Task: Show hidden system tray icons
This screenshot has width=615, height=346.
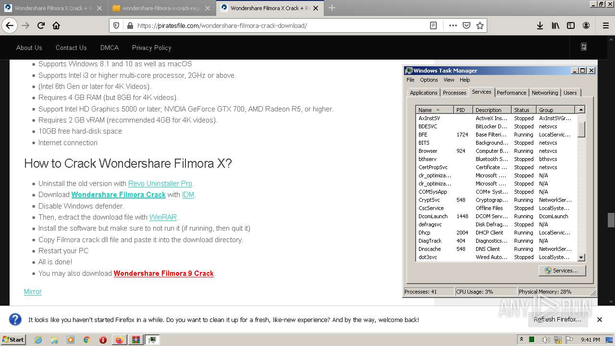Action: 521,340
